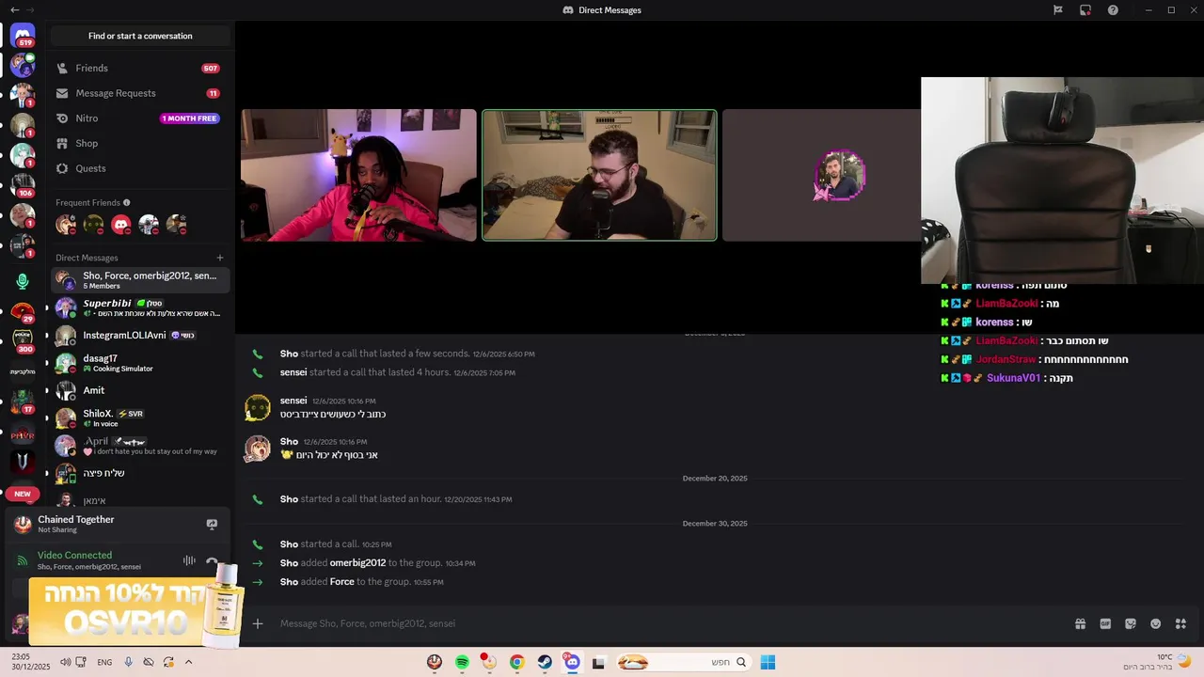Open the Friends tab
1204x677 pixels.
[140, 69]
